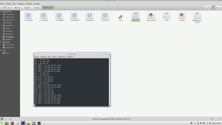Open the Закладки menu in file manager

point(28,4)
